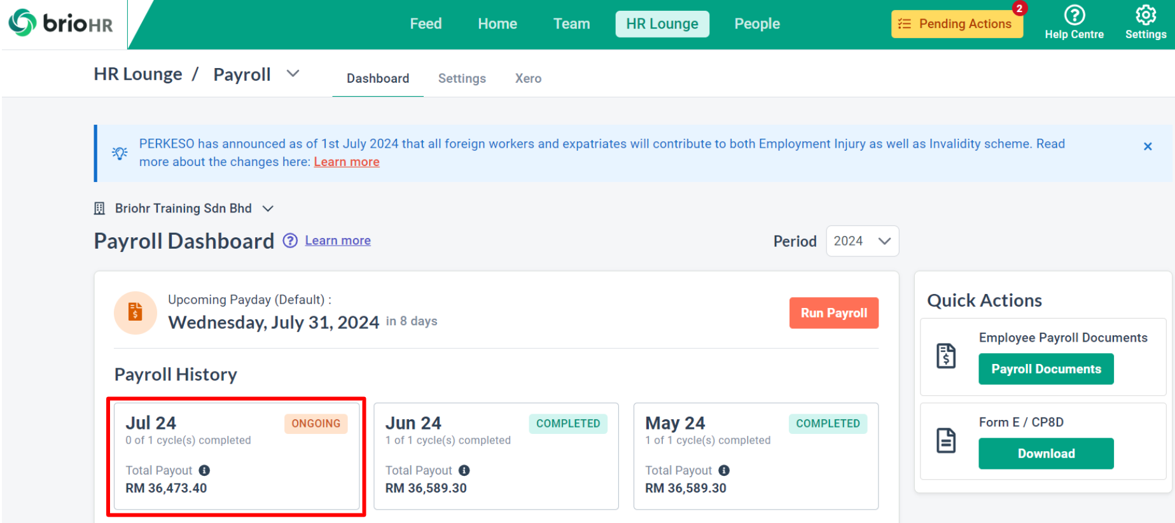Click the HR Lounge breadcrumb link
The height and width of the screenshot is (523, 1175).
tap(138, 74)
